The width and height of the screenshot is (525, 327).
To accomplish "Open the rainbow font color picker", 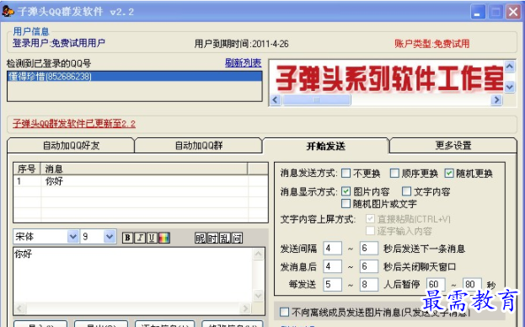I will pyautogui.click(x=164, y=238).
